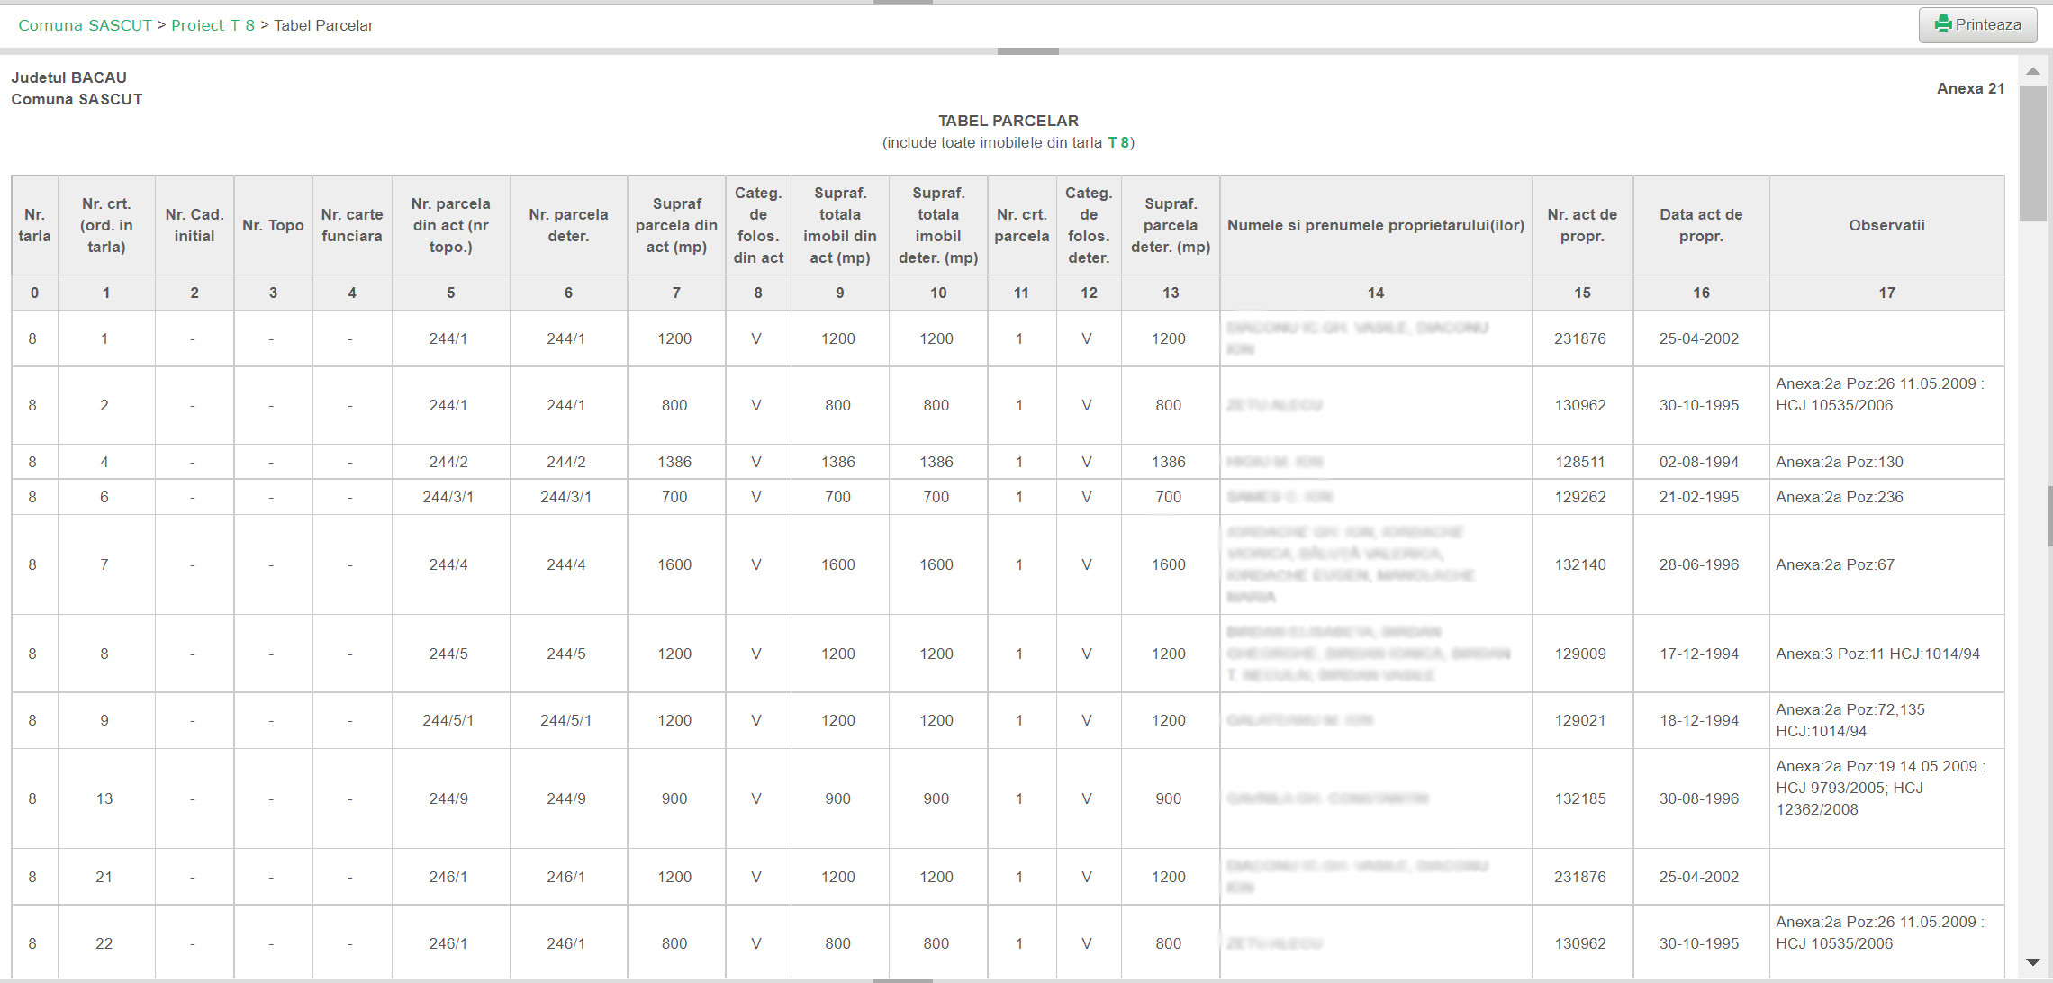Click the Observatii column header
The image size is (2053, 983).
1886,225
